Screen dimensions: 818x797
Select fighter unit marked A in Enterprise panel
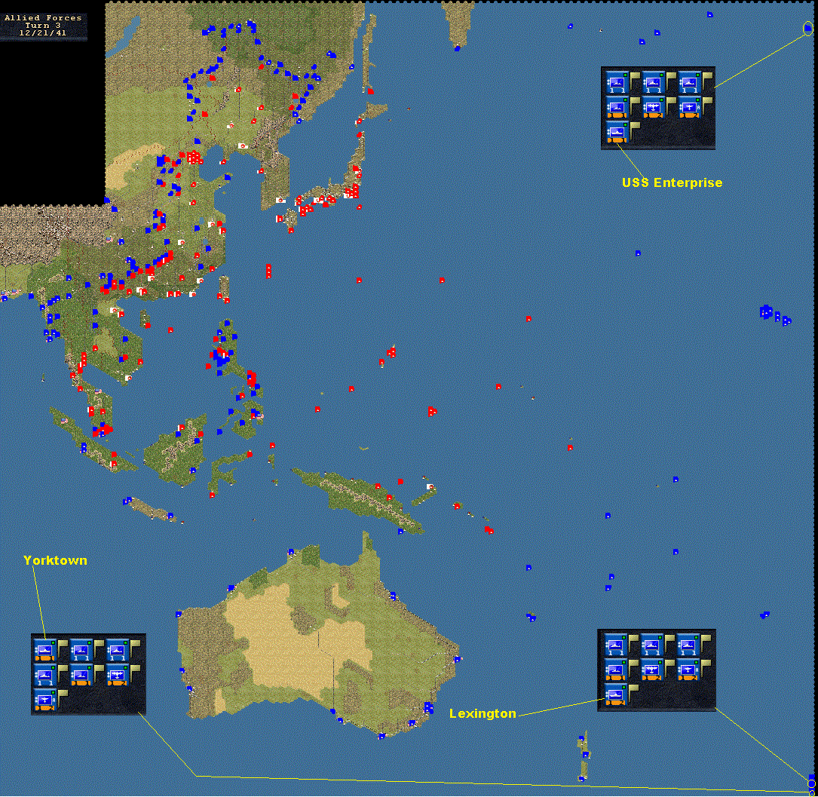(x=688, y=108)
